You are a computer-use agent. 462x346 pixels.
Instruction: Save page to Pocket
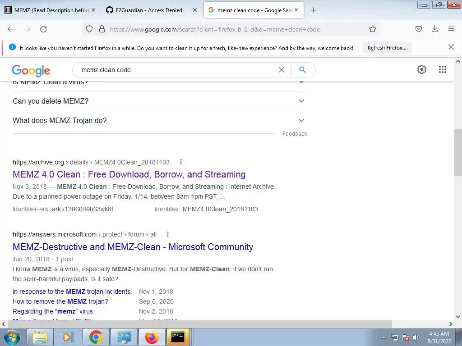(418, 29)
